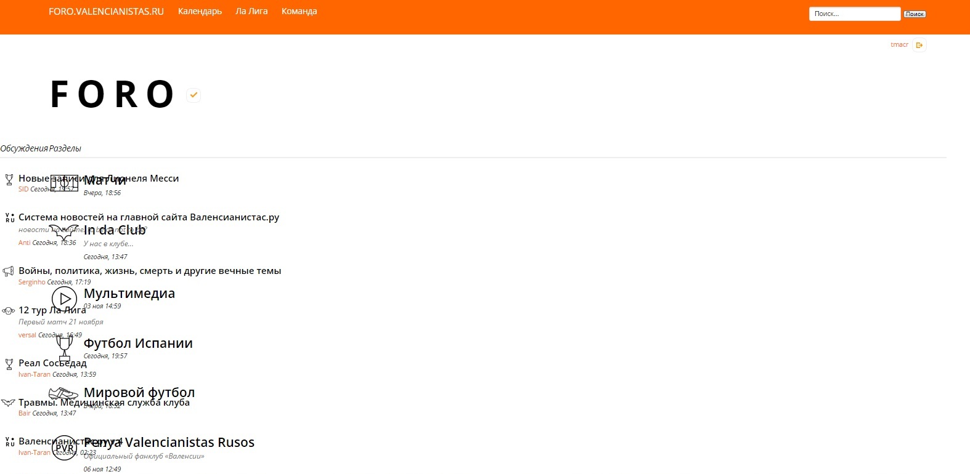The image size is (970, 474).
Task: Toggle the orange checkmark next to FORO
Action: [x=194, y=95]
